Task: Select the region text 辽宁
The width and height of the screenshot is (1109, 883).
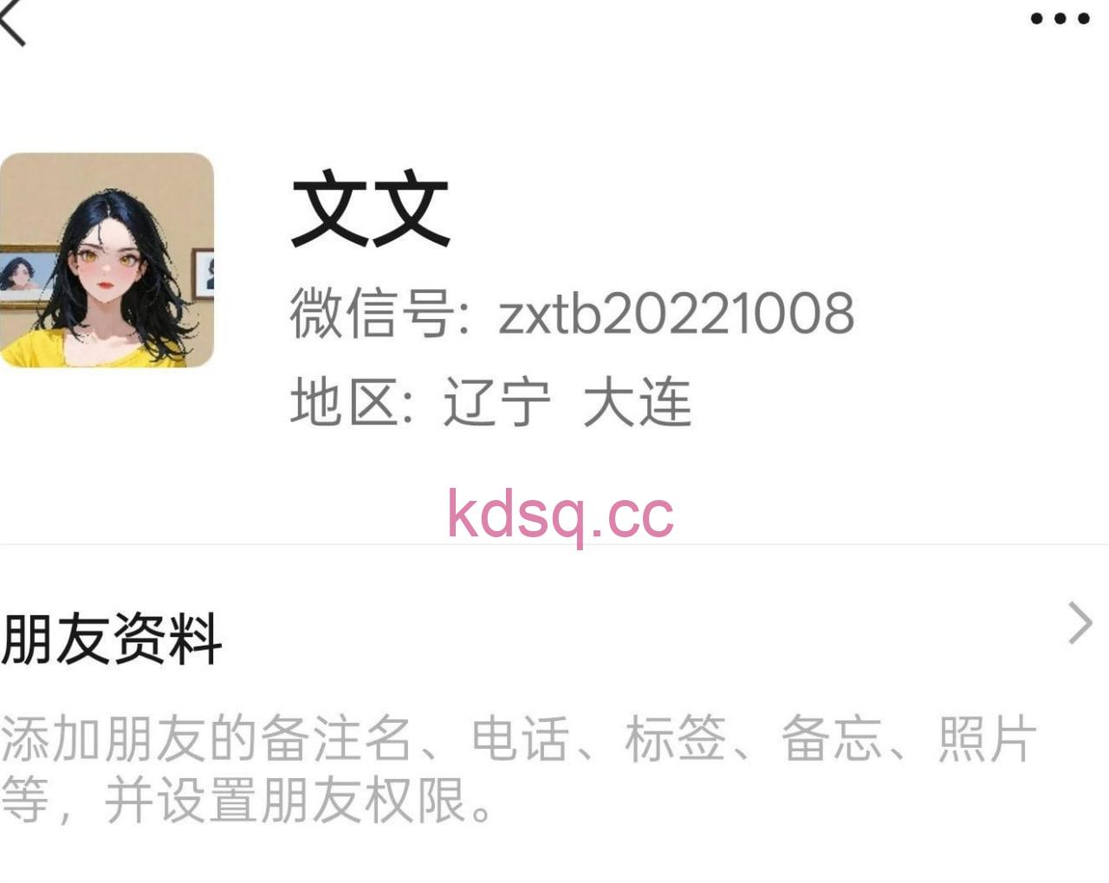Action: [496, 402]
